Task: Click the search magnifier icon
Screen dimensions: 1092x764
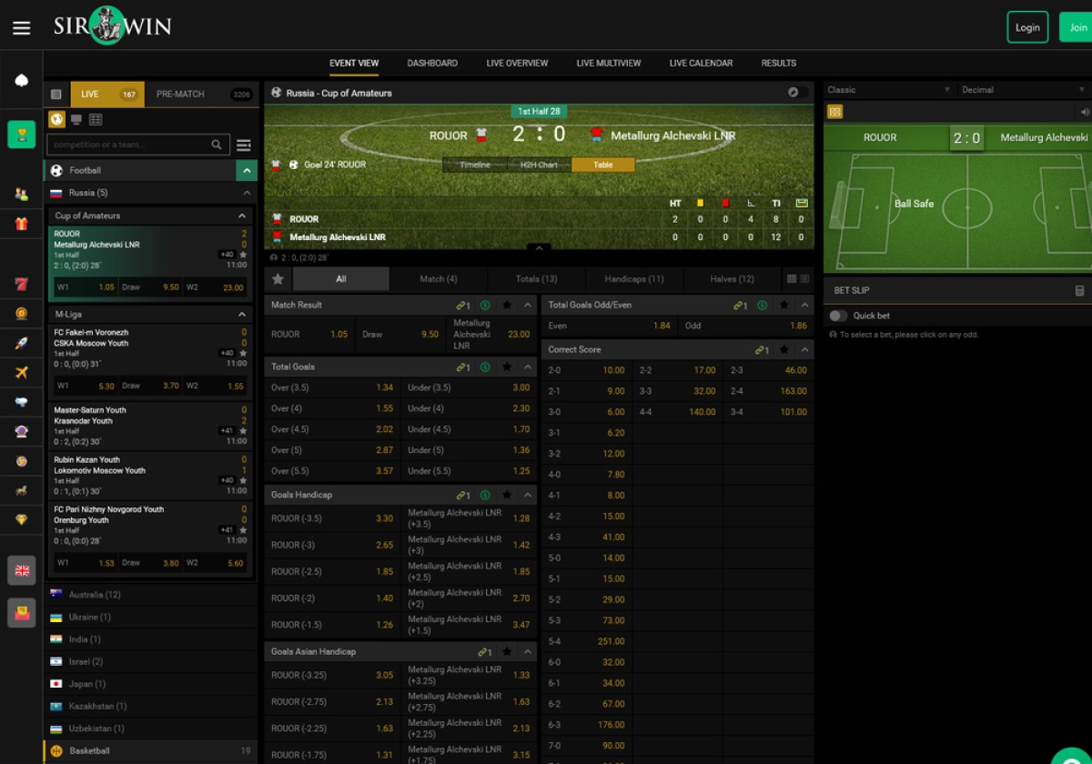Action: 217,145
